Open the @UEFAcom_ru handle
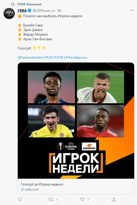 coord(44,11)
